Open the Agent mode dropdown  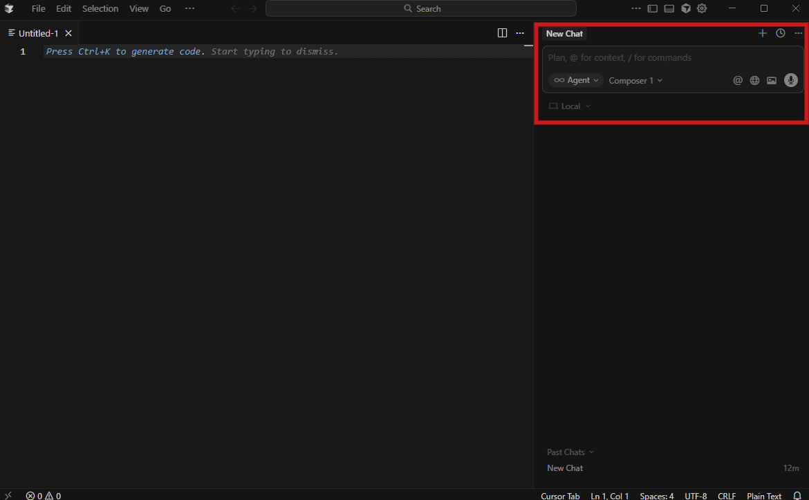576,80
